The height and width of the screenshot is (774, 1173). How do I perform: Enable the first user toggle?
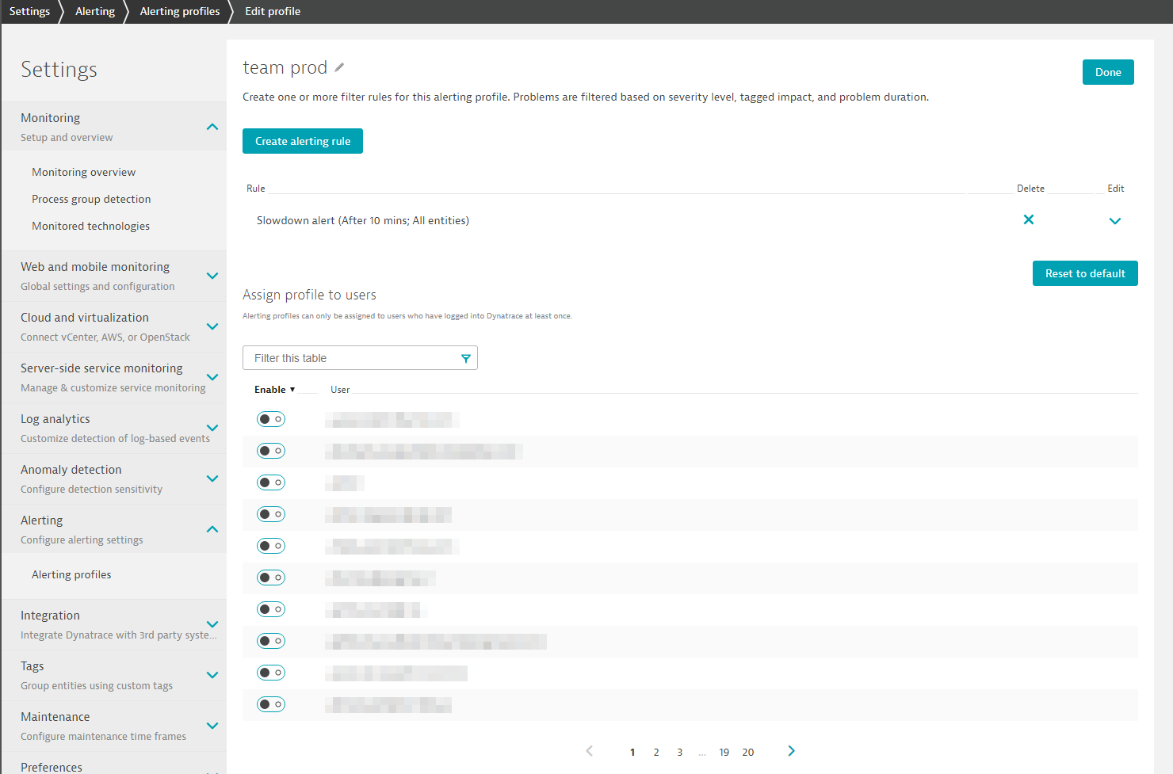click(x=270, y=419)
